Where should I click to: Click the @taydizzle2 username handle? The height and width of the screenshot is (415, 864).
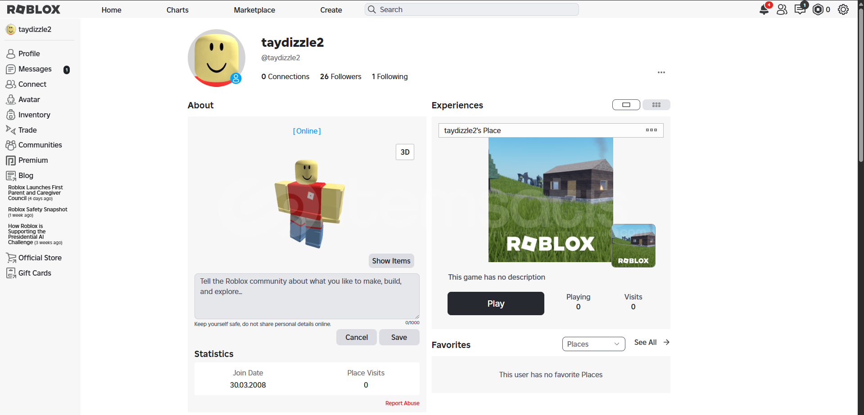[x=280, y=58]
